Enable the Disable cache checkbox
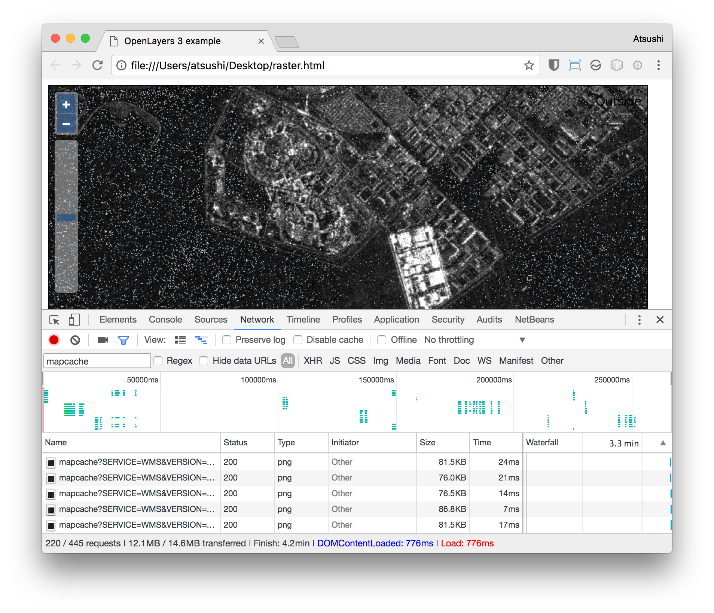This screenshot has height=613, width=714. (x=298, y=340)
